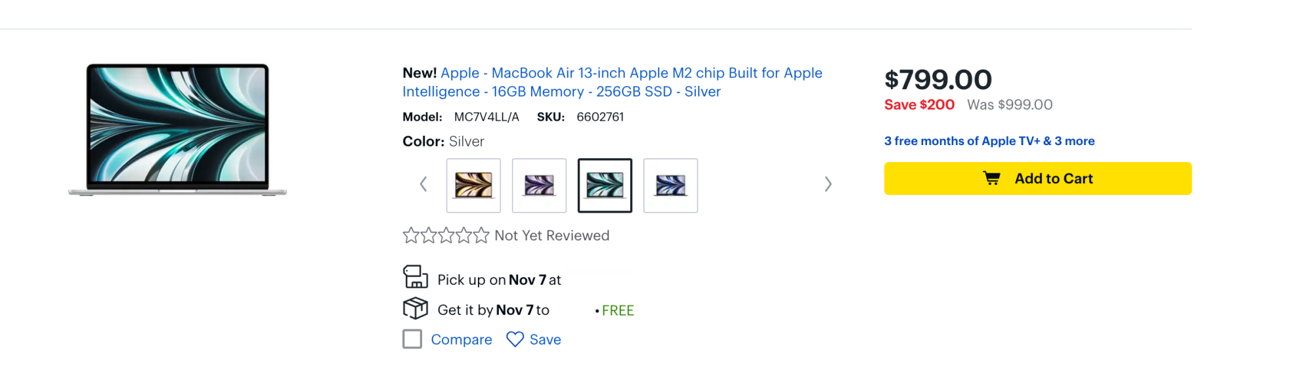This screenshot has height=380, width=1313.
Task: Click the Save text link
Action: click(545, 339)
